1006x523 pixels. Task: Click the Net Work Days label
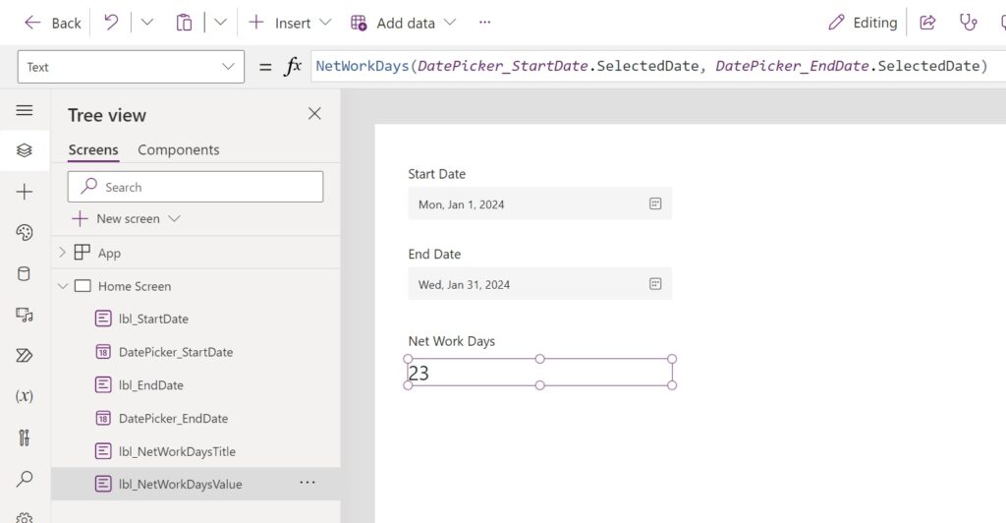[452, 341]
